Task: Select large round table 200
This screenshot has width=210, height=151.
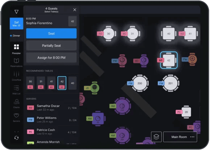Action: pyautogui.click(x=140, y=83)
